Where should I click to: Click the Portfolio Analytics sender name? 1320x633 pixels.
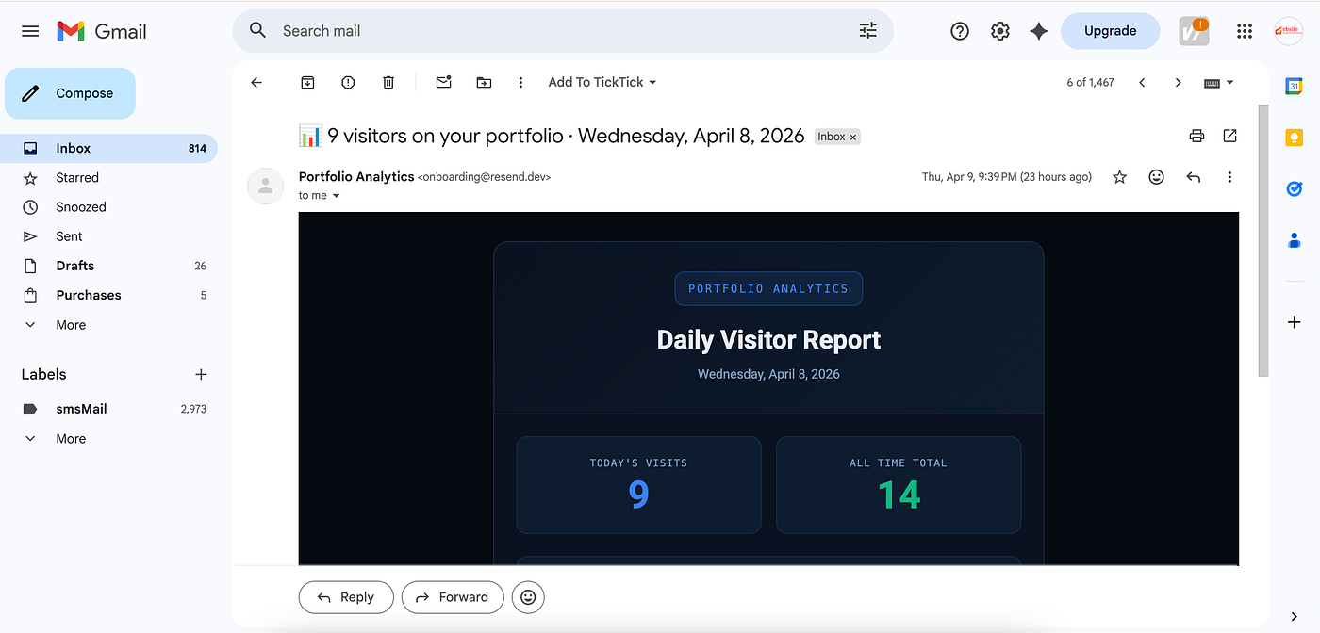pos(356,177)
